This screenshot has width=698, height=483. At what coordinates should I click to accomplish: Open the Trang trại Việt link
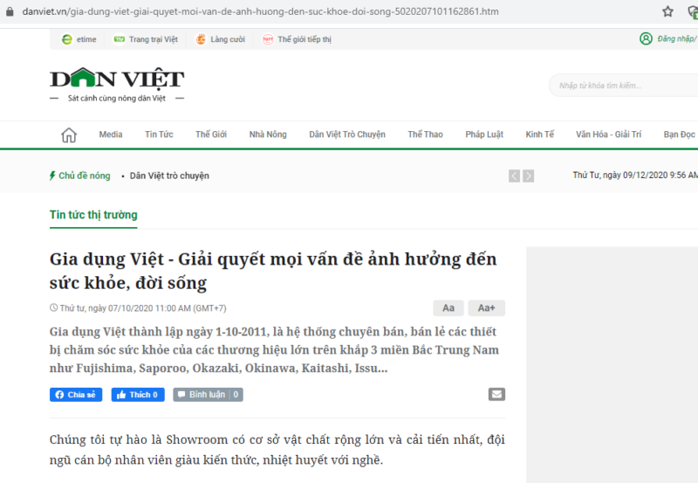[x=146, y=39]
